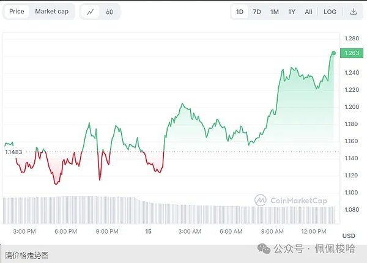This screenshot has height=263, width=367.
Task: Switch the chart to Market cap
Action: click(x=52, y=12)
